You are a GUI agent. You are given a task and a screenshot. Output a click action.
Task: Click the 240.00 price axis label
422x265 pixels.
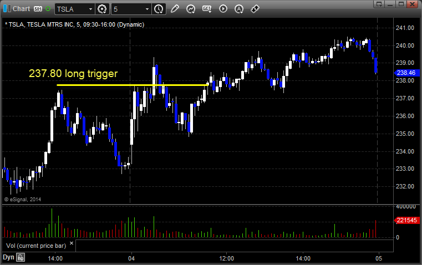(x=405, y=45)
